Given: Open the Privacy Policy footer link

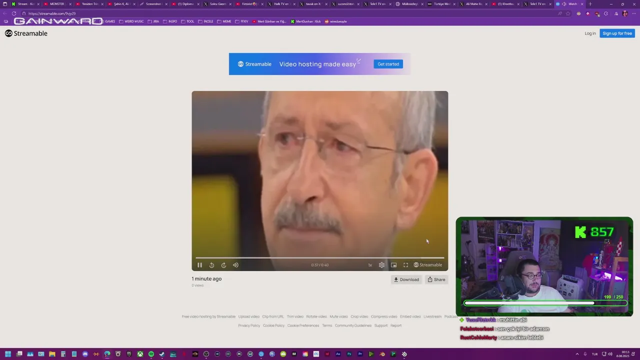Looking at the screenshot, I should pos(249,325).
